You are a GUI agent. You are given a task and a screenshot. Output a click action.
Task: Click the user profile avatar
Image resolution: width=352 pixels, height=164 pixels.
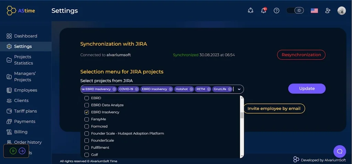tap(341, 10)
